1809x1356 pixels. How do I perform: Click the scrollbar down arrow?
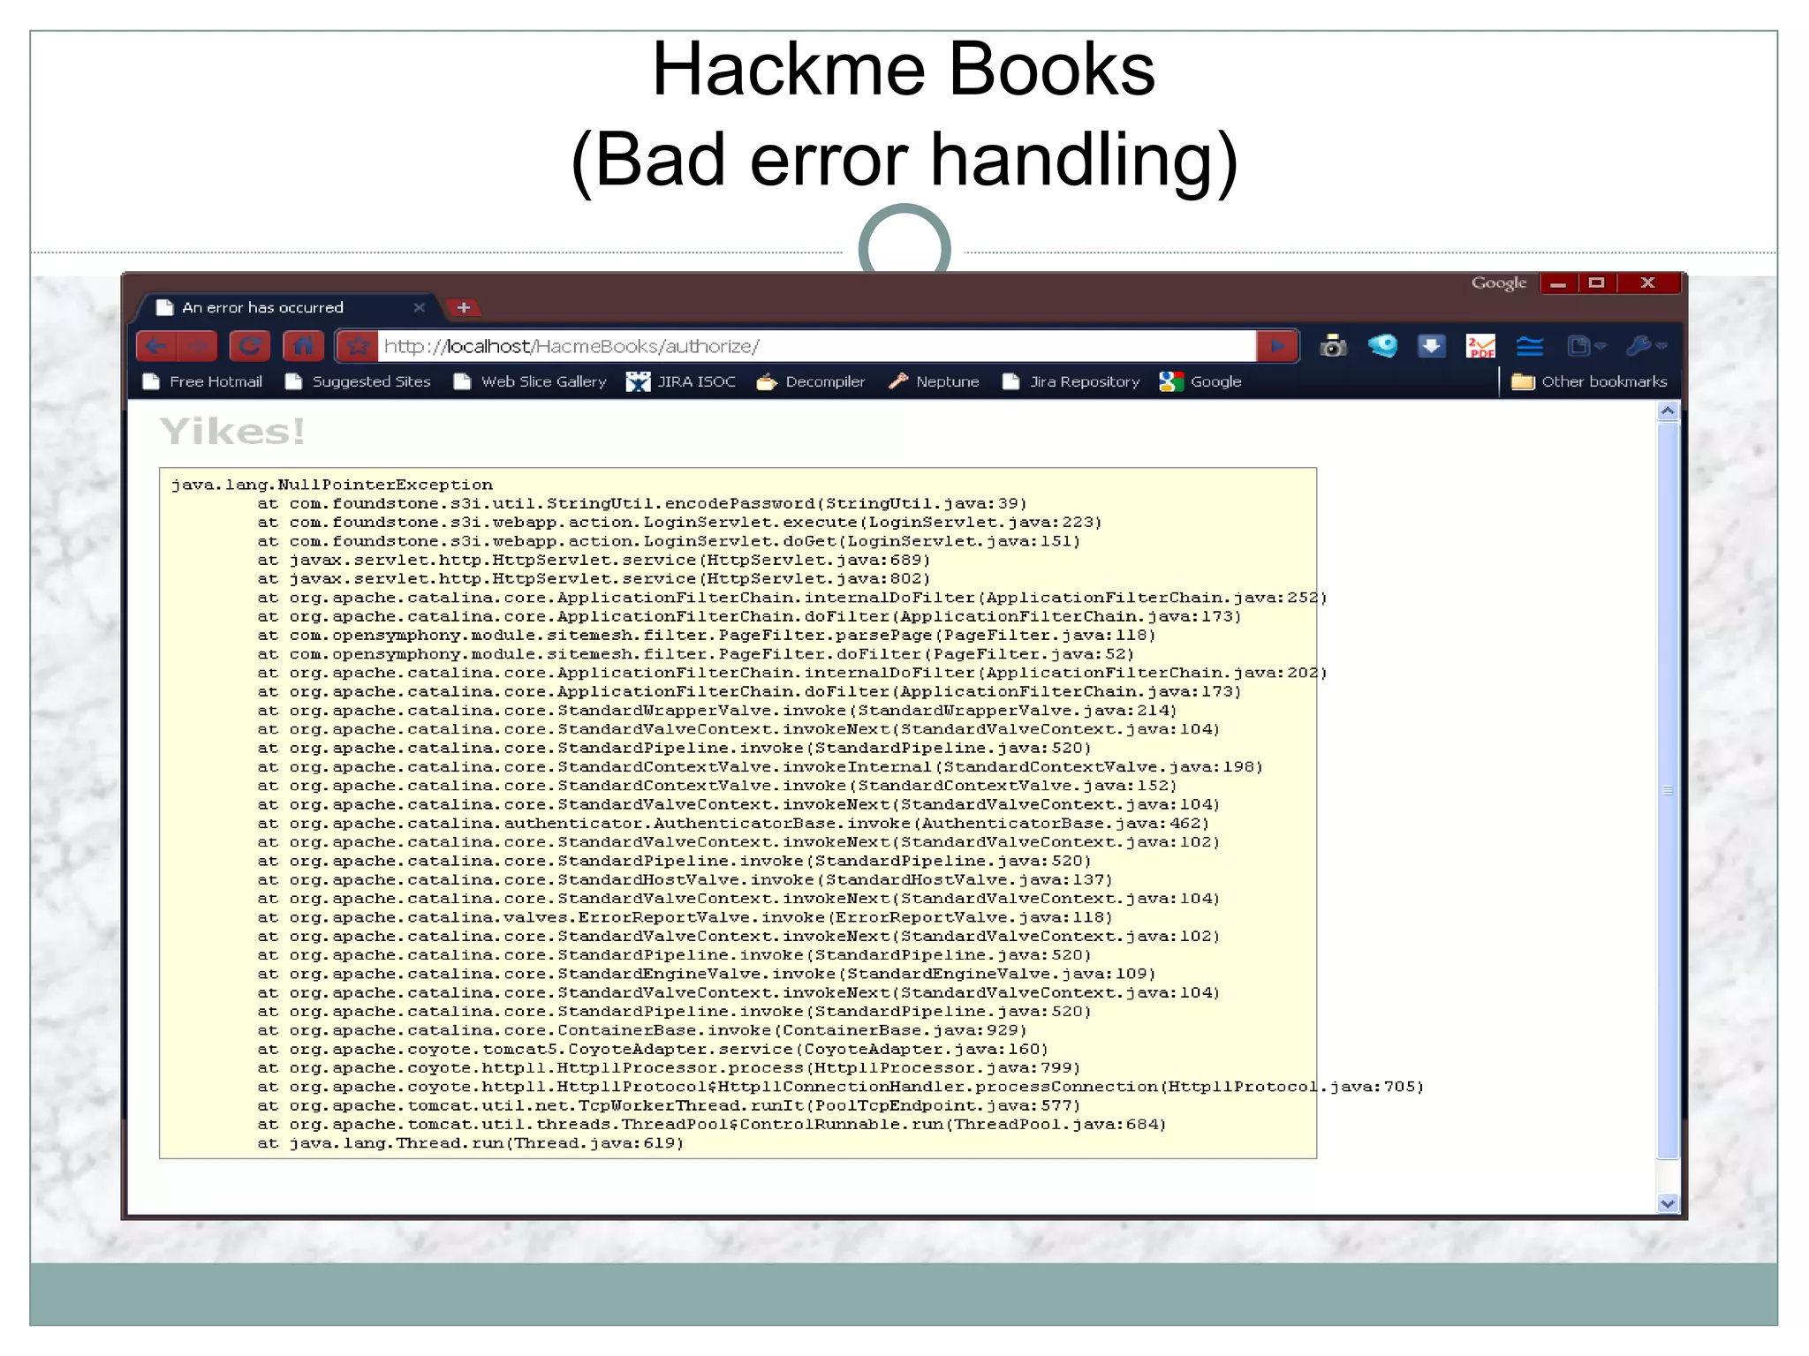point(1668,1203)
